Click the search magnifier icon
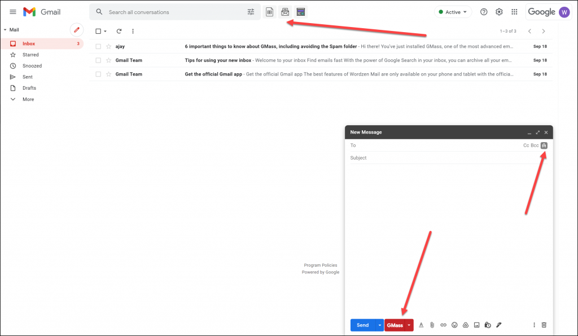Viewport: 578px width, 336px height. [x=99, y=12]
